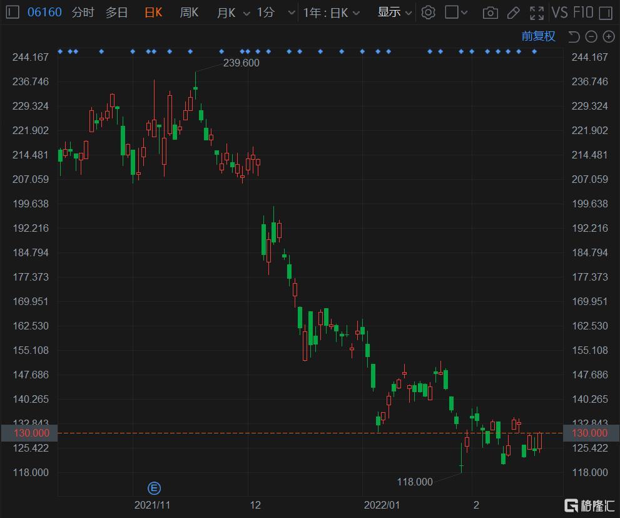This screenshot has height=518, width=620.
Task: Switch to the 分时 intraday tab
Action: coord(83,13)
